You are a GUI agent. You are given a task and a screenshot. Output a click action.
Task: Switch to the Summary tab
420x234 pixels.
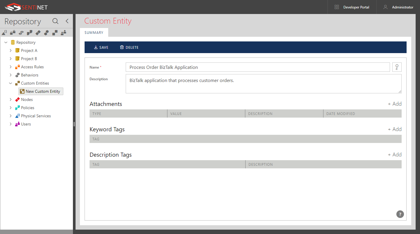coord(94,32)
